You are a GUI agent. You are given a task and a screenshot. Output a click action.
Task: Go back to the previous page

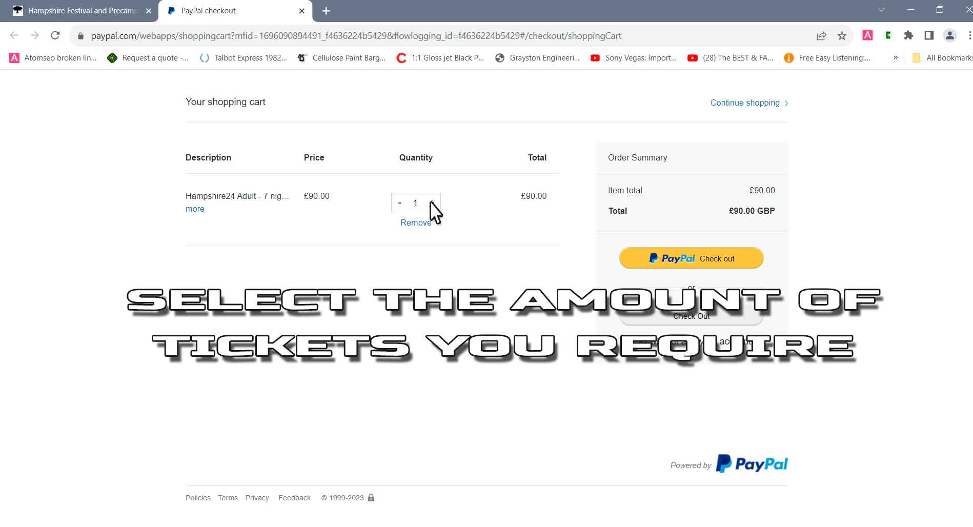[14, 35]
